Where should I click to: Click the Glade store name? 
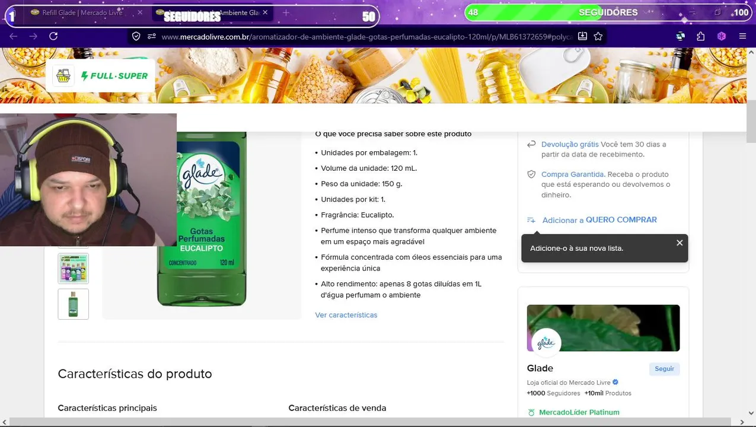540,368
